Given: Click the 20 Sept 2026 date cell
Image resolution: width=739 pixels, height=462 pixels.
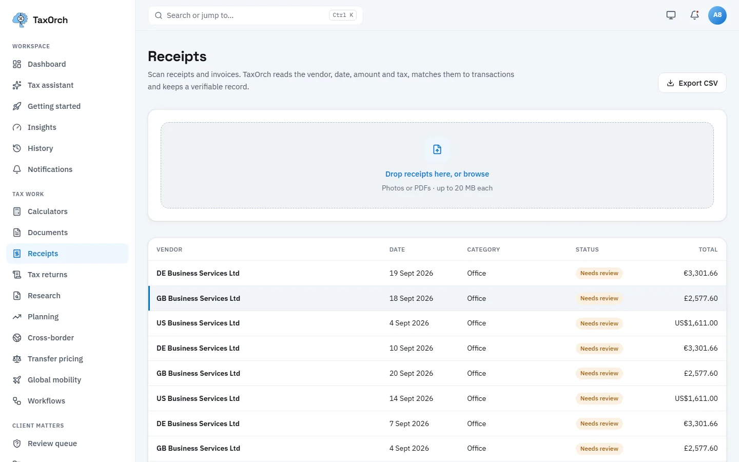Looking at the screenshot, I should click(x=411, y=373).
